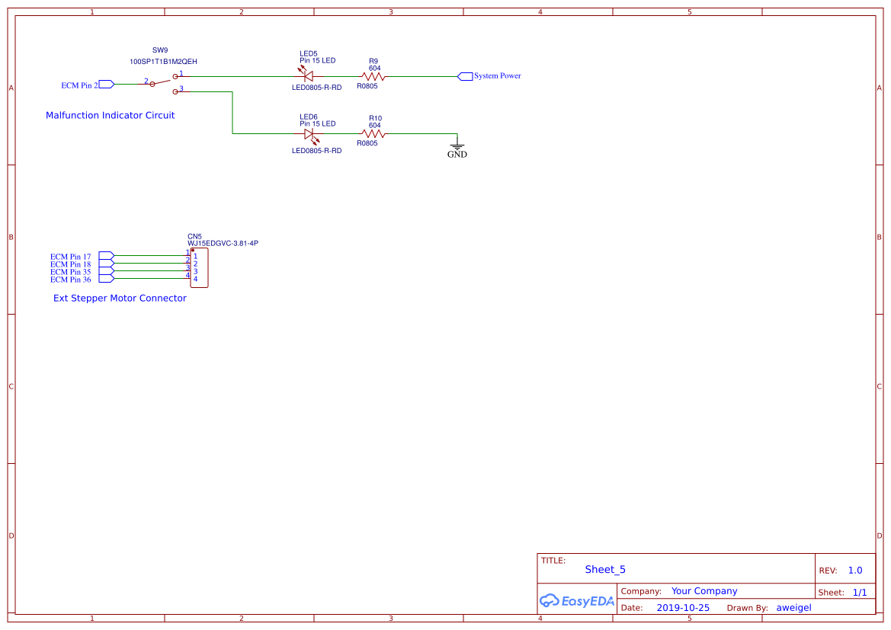This screenshot has height=630, width=891.
Task: Click the R9 resistor symbol
Action: click(371, 75)
